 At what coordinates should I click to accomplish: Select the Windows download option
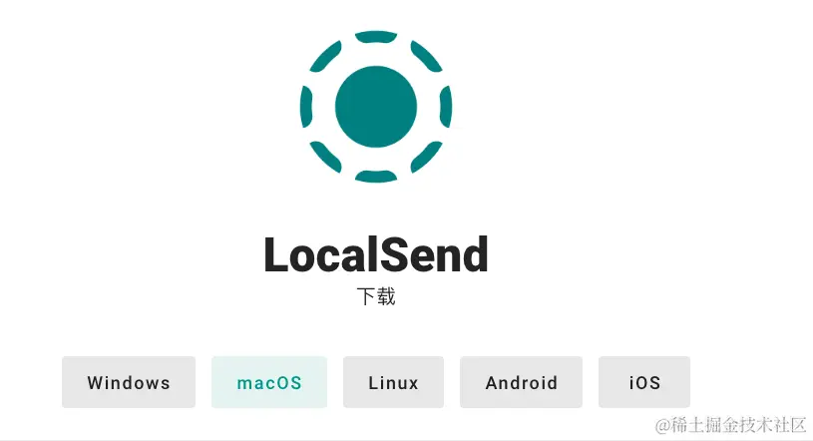[x=129, y=382]
